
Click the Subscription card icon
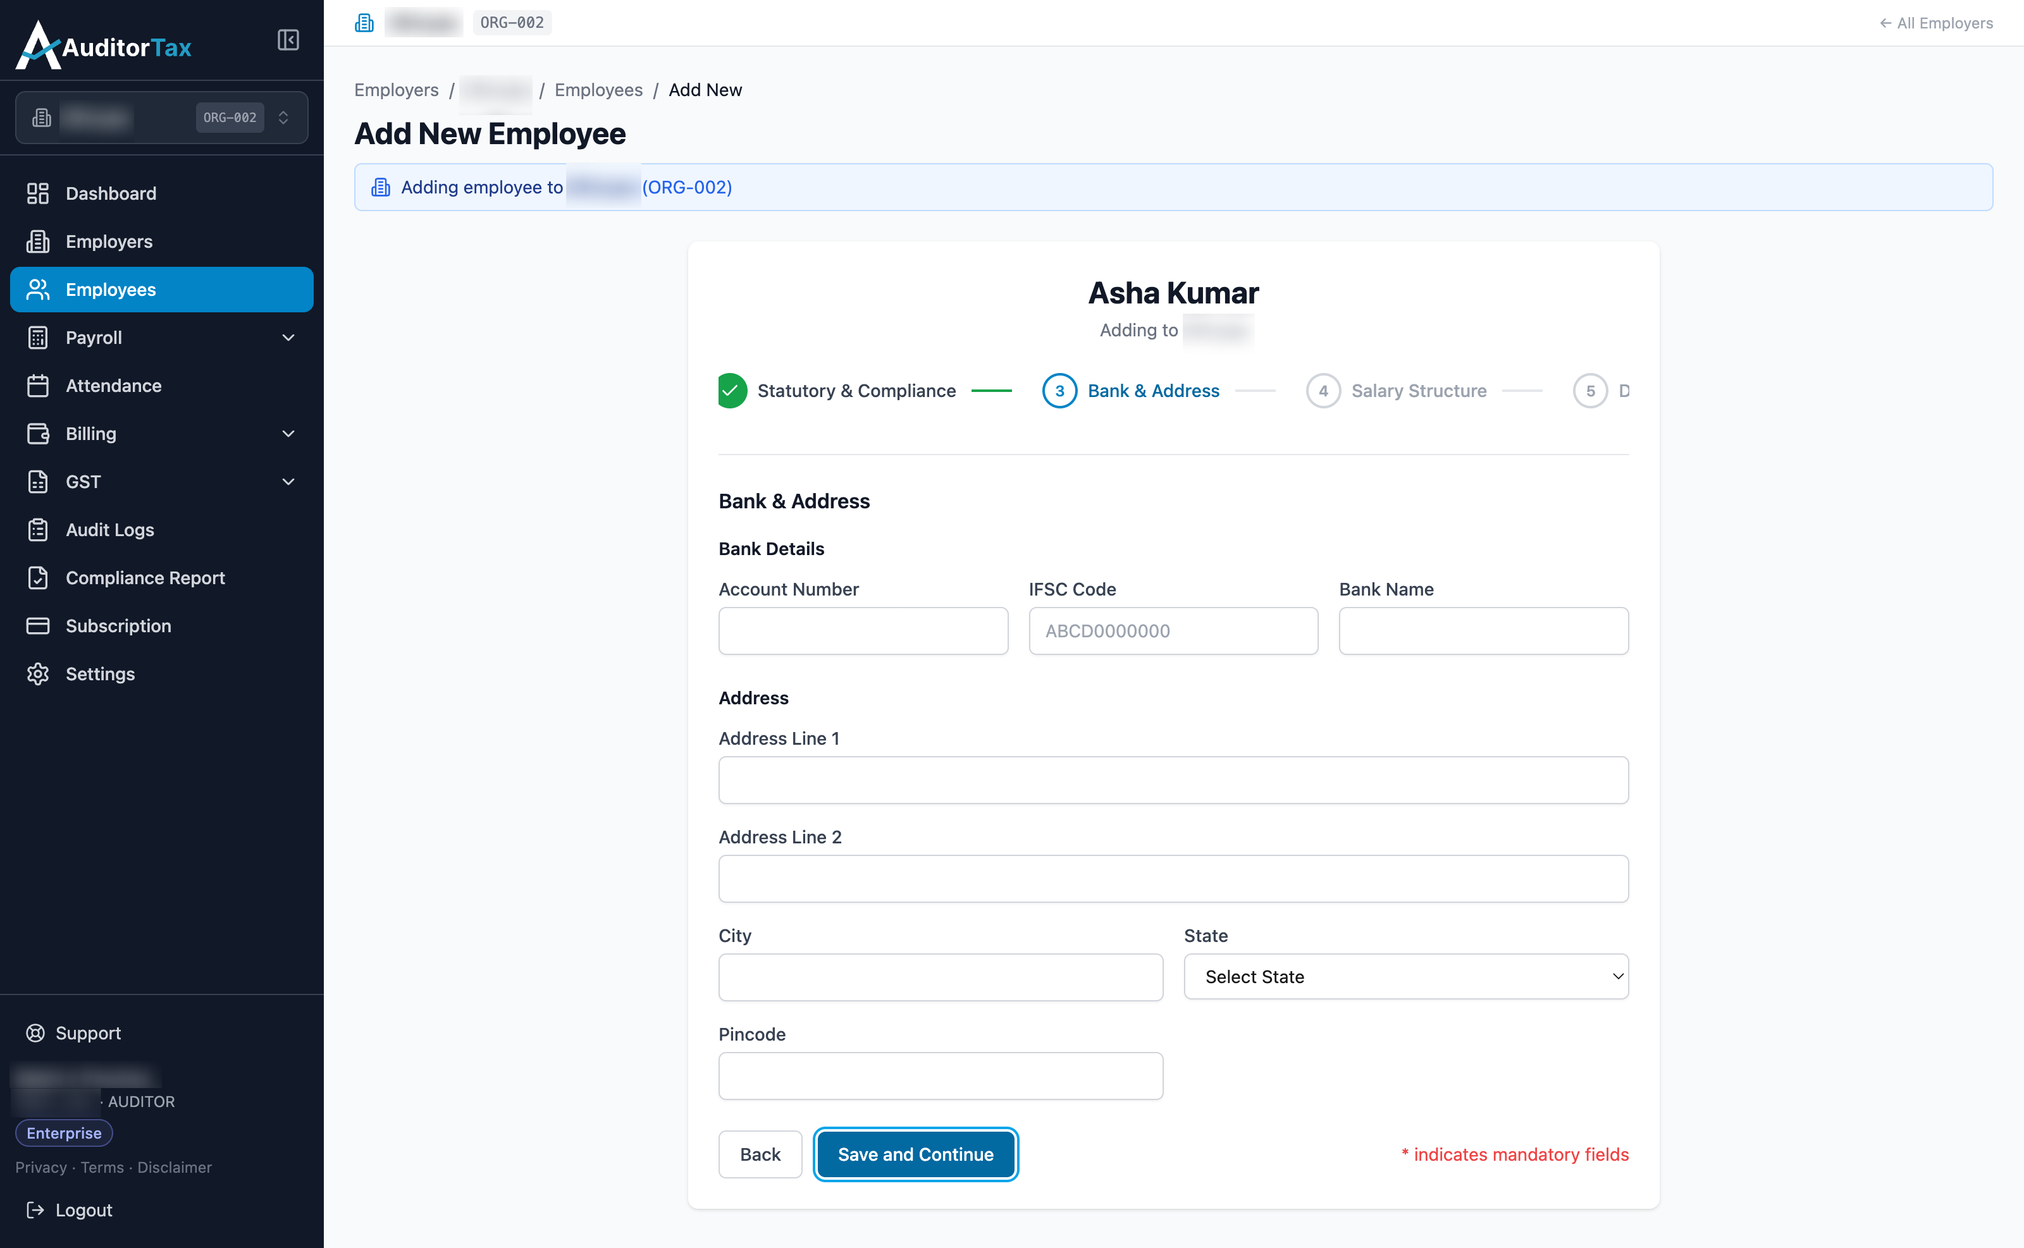click(x=38, y=626)
